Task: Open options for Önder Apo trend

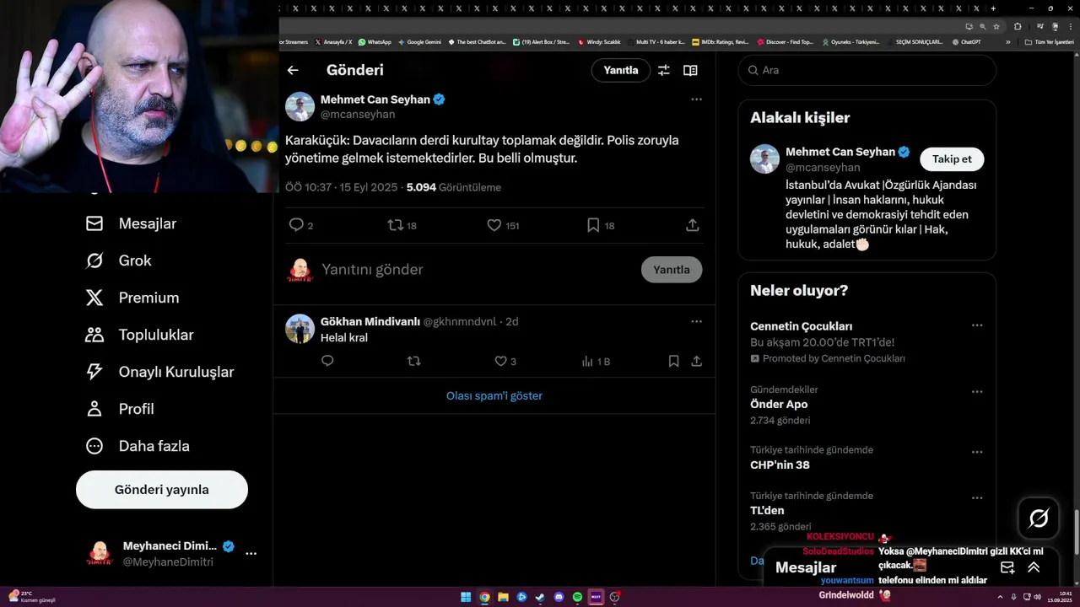Action: (x=976, y=392)
